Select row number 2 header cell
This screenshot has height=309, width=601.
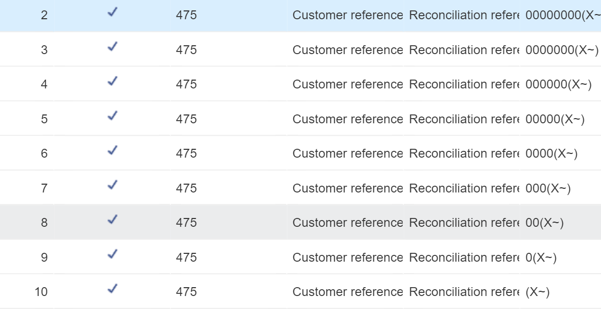pyautogui.click(x=27, y=15)
